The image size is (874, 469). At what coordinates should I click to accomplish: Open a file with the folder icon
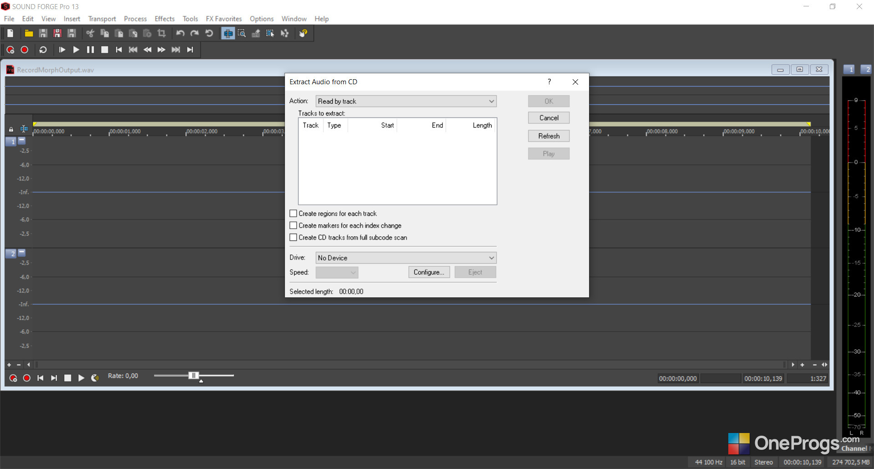(29, 33)
